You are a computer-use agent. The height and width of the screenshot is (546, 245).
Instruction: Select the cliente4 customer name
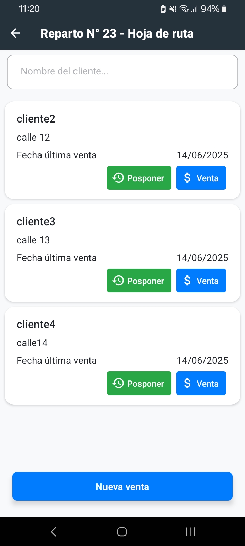[36, 324]
